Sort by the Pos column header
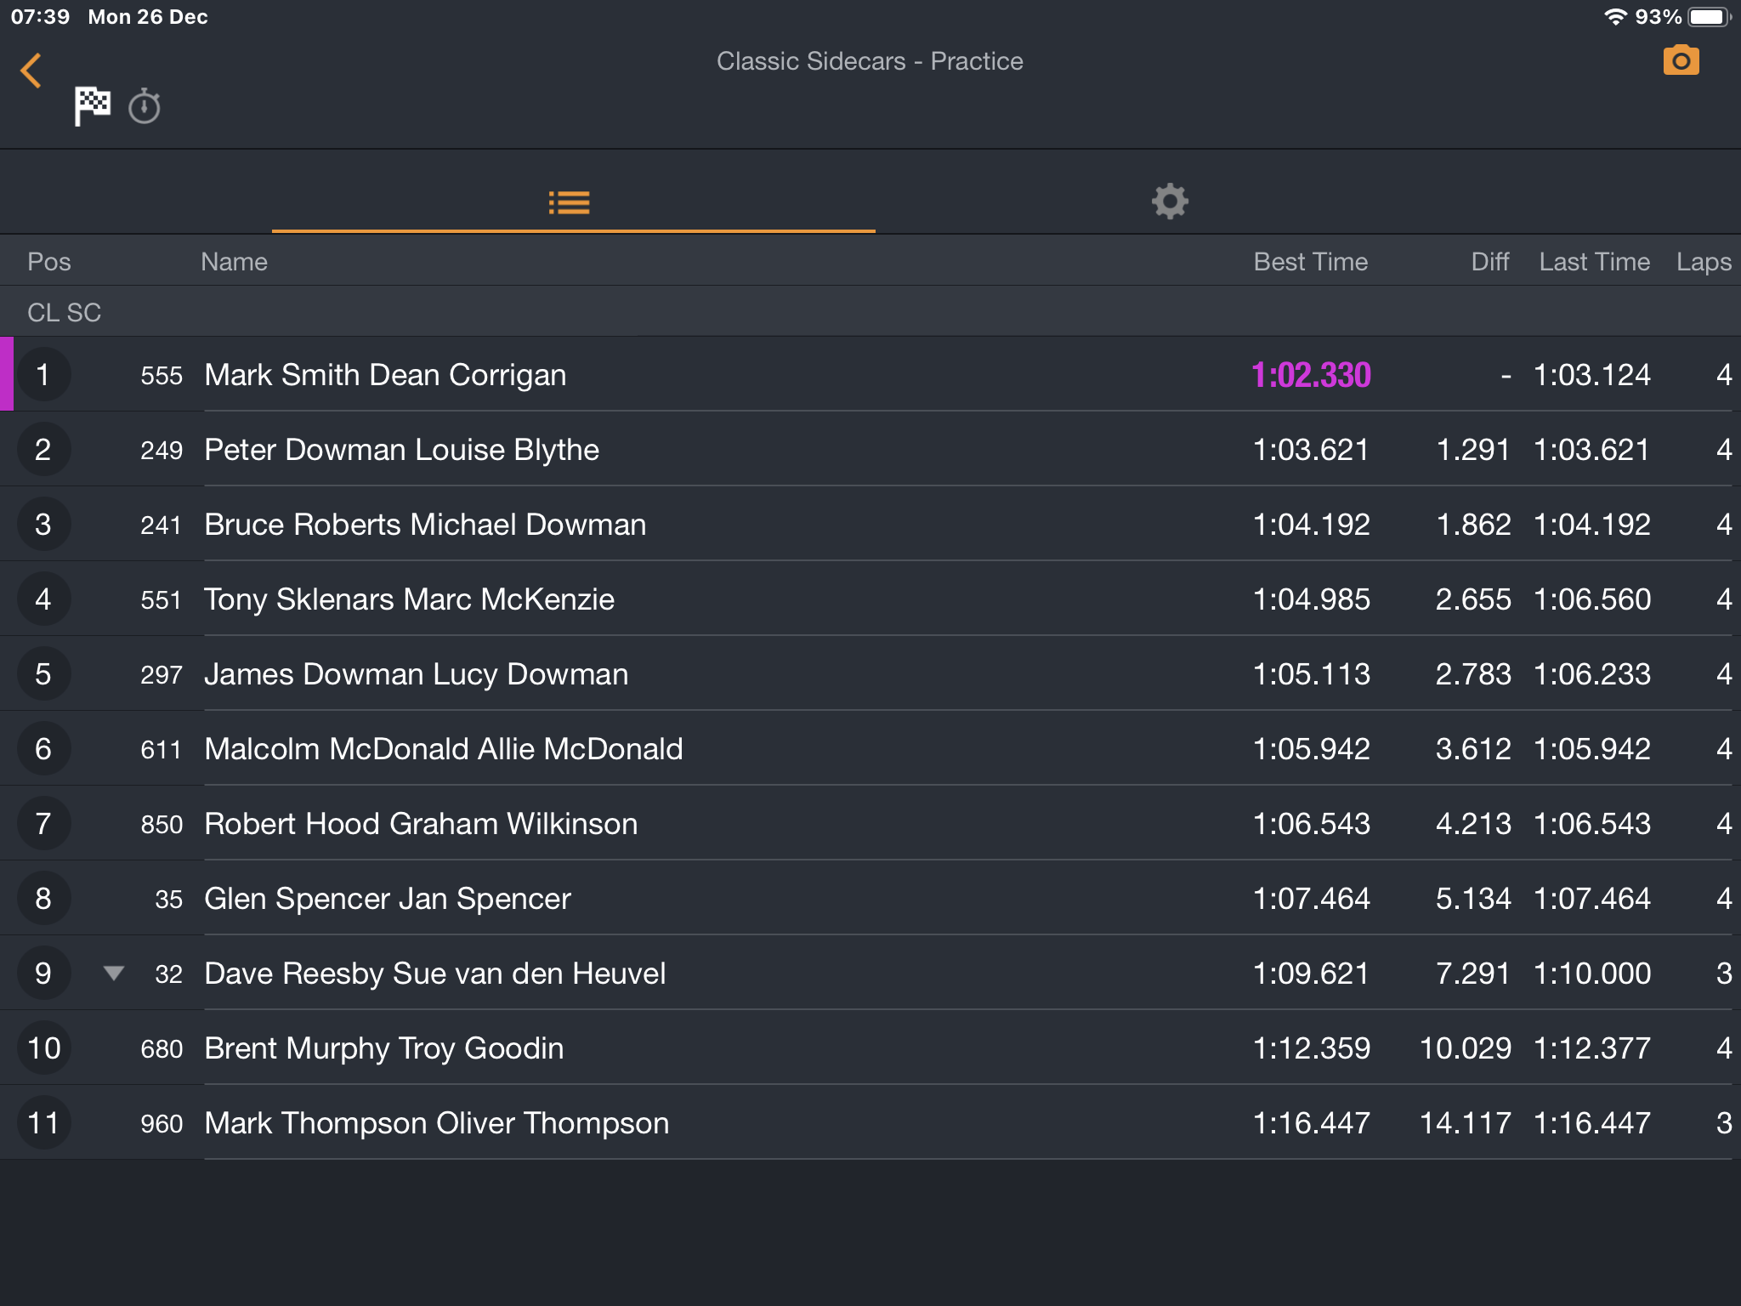The image size is (1741, 1306). click(49, 262)
